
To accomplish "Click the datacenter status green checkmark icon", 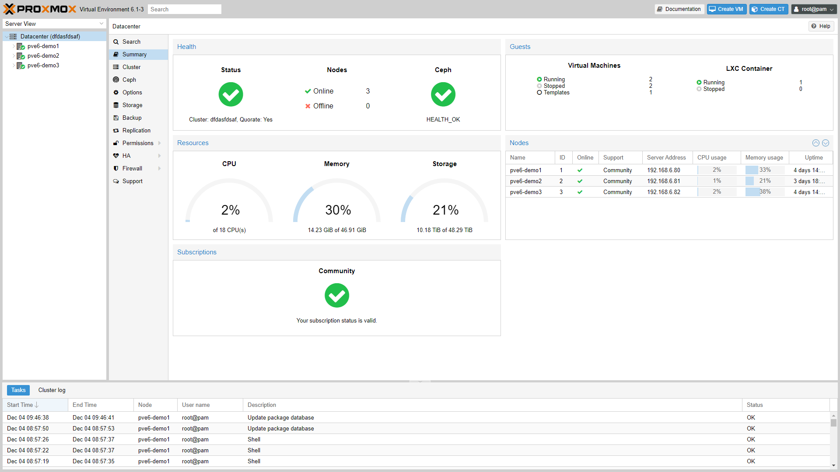I will (x=230, y=94).
